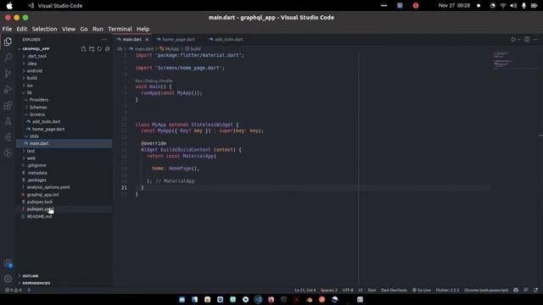This screenshot has width=543, height=305.
Task: Expand the .idea folder
Action: (x=32, y=64)
